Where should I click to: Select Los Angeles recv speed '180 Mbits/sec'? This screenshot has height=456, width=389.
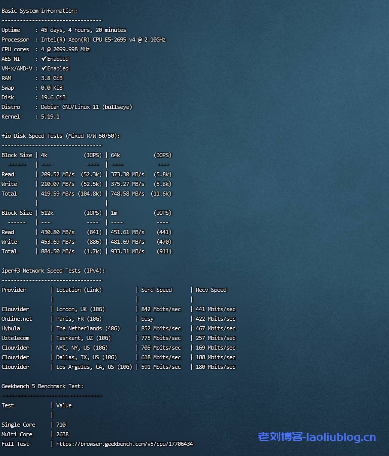point(215,367)
